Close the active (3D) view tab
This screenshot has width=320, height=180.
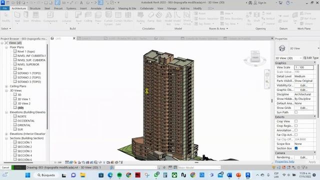74,38
